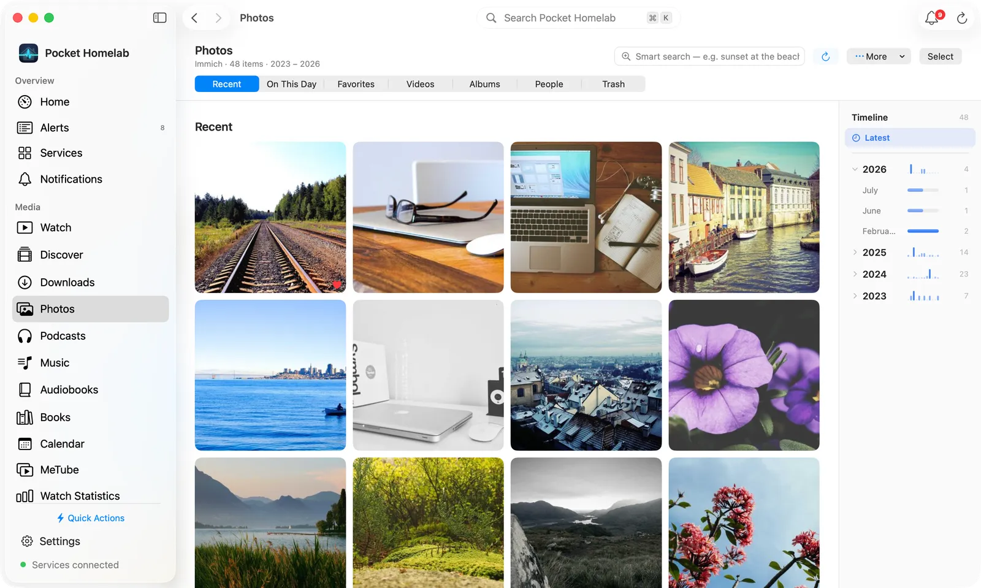Jump to June in the timeline
981x588 pixels.
910,211
